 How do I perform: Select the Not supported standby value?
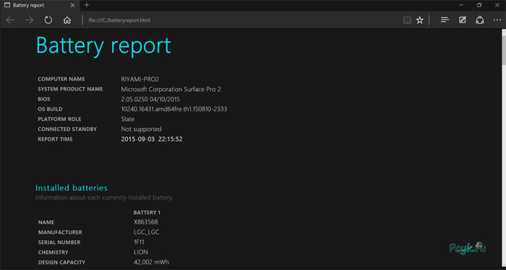click(142, 129)
